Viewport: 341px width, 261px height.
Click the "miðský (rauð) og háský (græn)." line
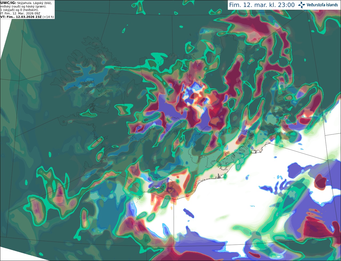point(23,6)
